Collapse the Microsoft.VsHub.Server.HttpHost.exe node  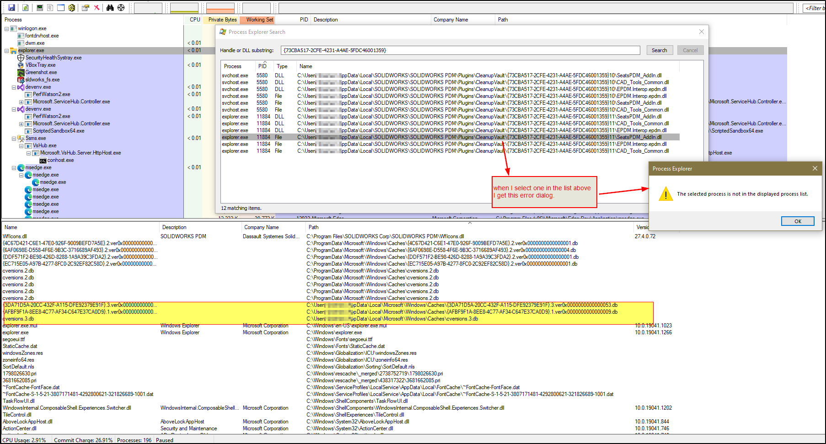point(28,153)
